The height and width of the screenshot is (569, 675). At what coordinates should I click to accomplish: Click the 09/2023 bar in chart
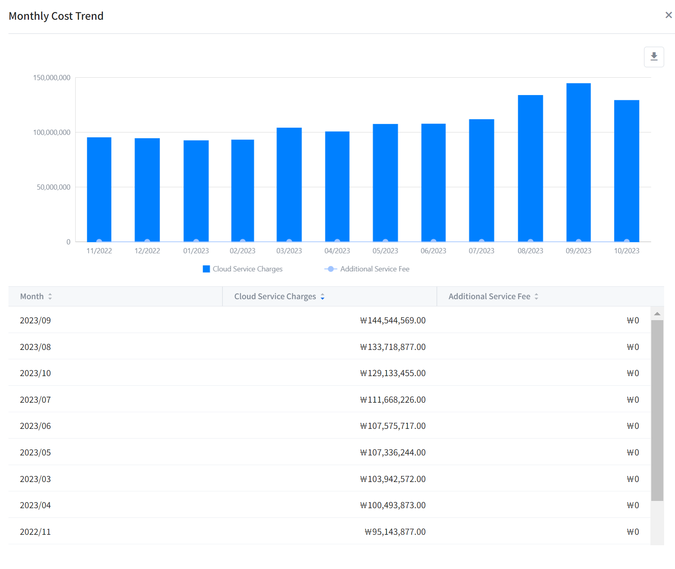pos(578,162)
